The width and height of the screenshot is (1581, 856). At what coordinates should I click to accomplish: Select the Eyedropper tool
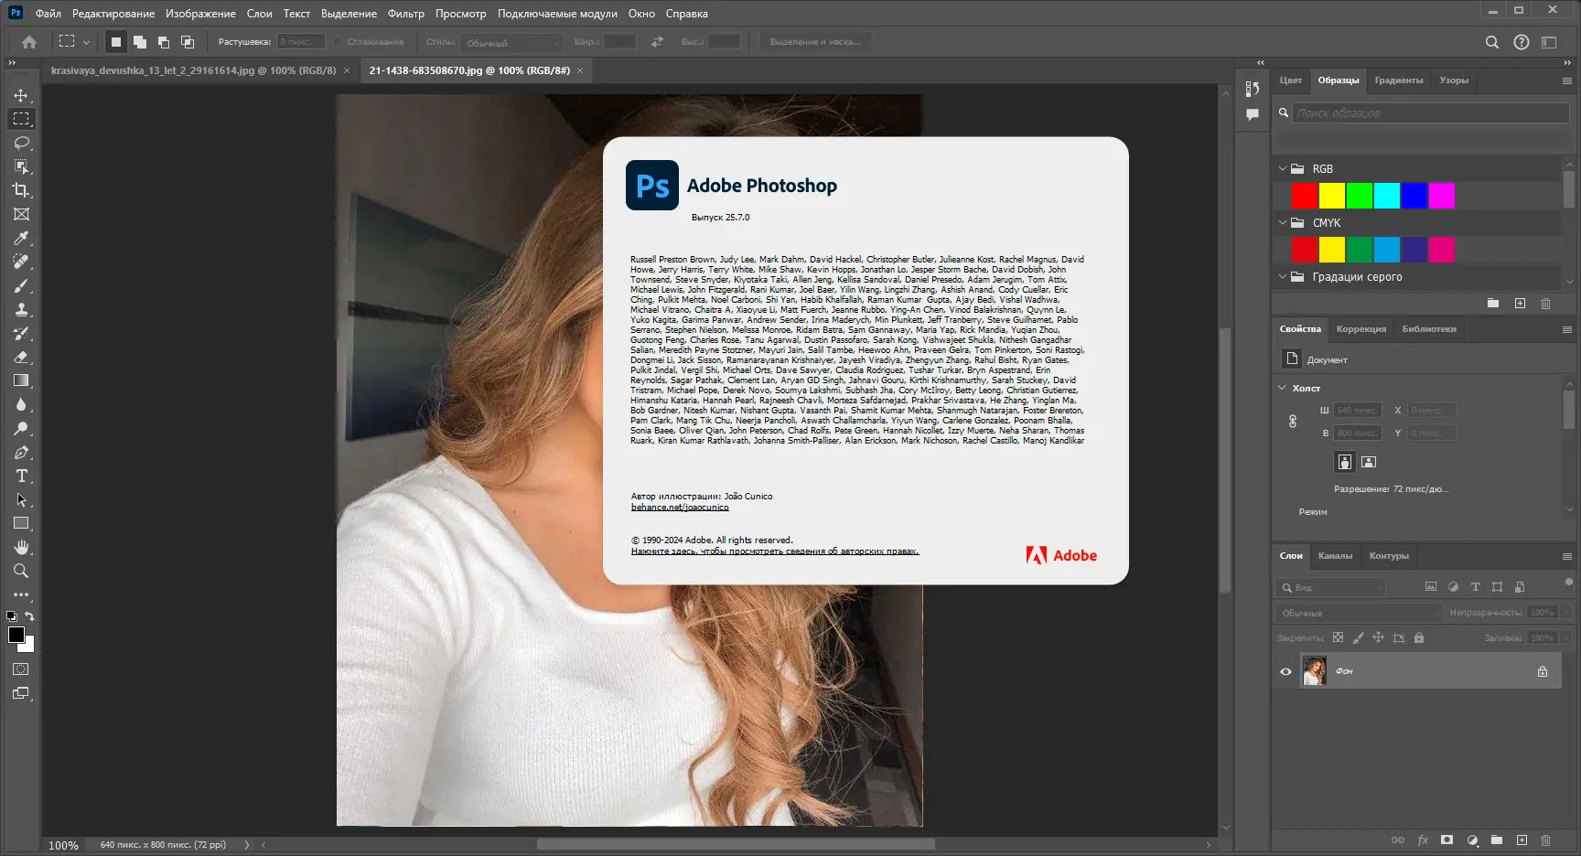(21, 238)
